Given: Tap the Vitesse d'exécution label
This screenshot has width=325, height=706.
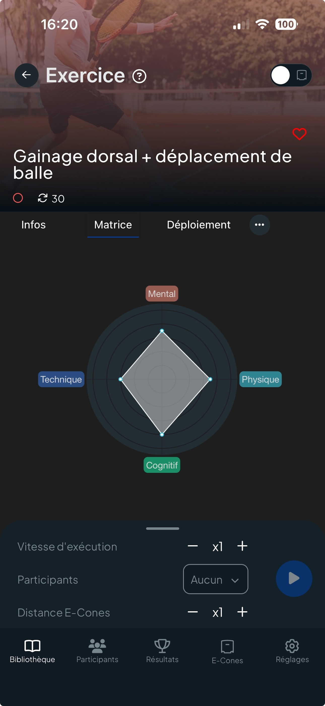Looking at the screenshot, I should [x=67, y=547].
